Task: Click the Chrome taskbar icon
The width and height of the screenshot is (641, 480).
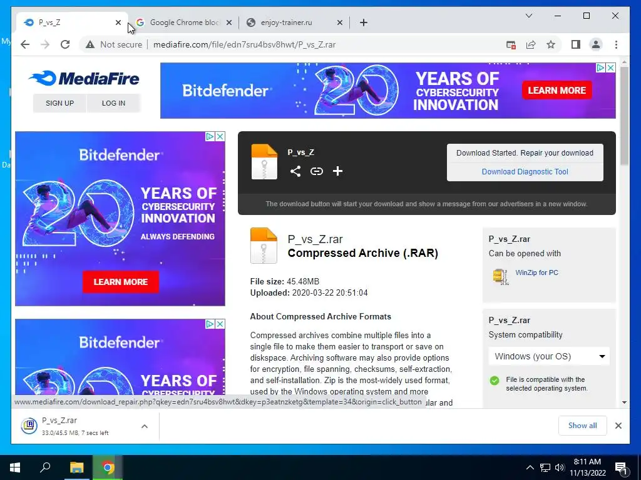Action: click(x=108, y=467)
